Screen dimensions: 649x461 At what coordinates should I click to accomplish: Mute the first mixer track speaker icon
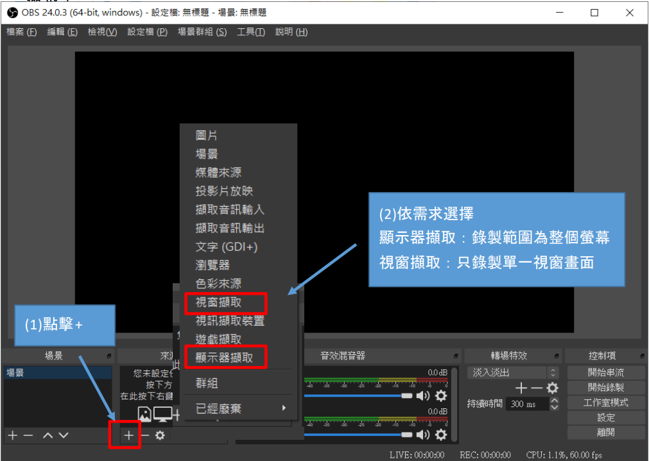pos(422,396)
